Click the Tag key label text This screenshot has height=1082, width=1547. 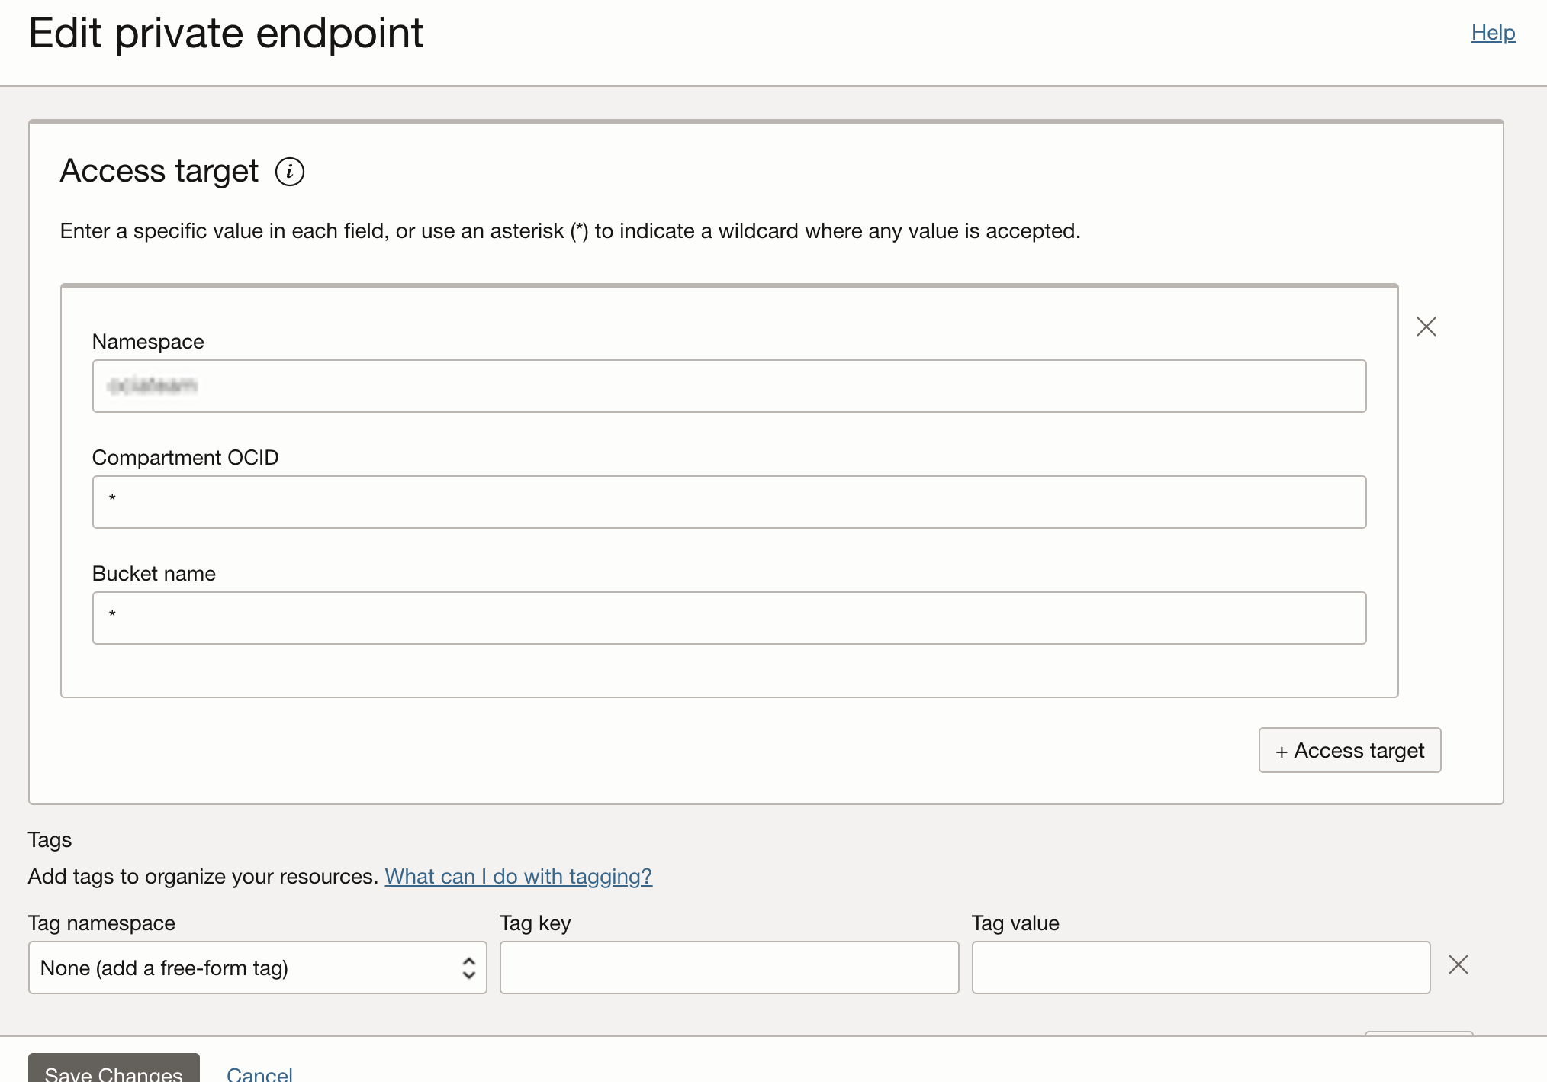[x=535, y=923]
